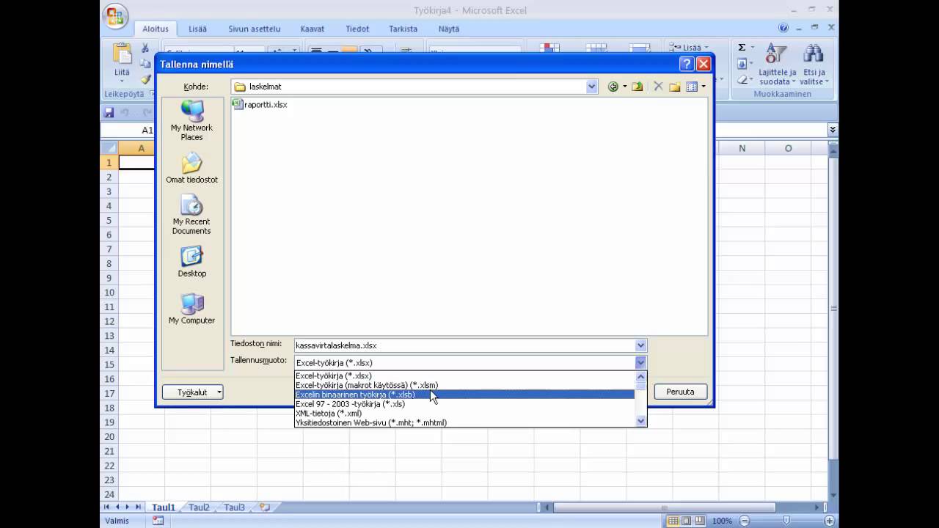Expand the Lisää insert cells dropdown
Viewport: 939px width, 528px height.
[706, 48]
